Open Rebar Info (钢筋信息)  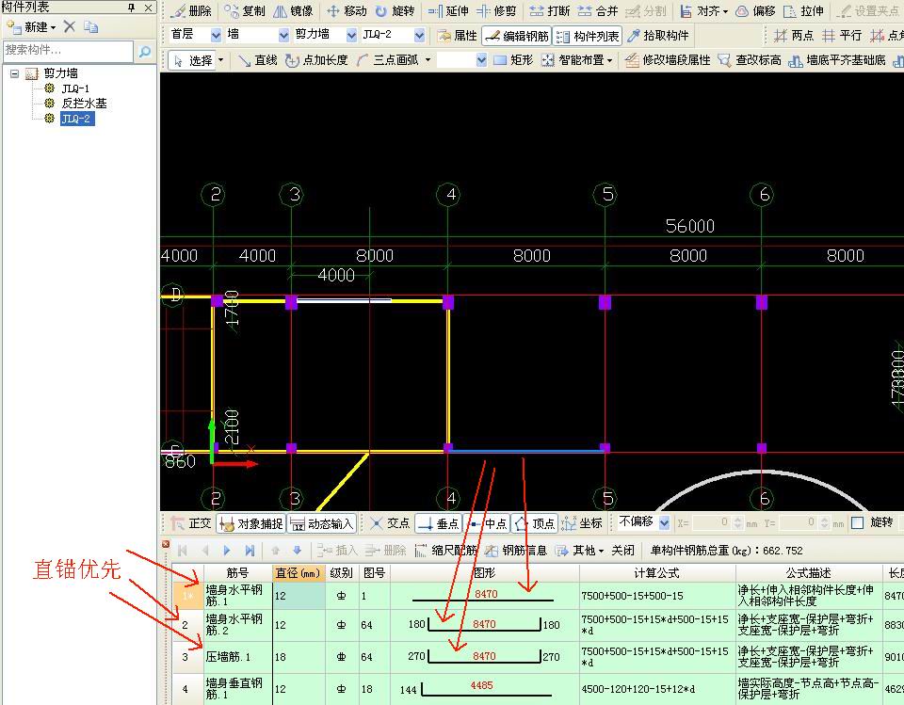pos(516,551)
